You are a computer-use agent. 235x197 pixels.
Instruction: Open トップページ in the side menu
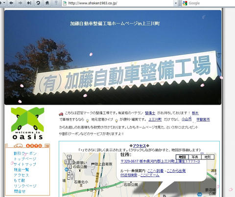(x=25, y=159)
